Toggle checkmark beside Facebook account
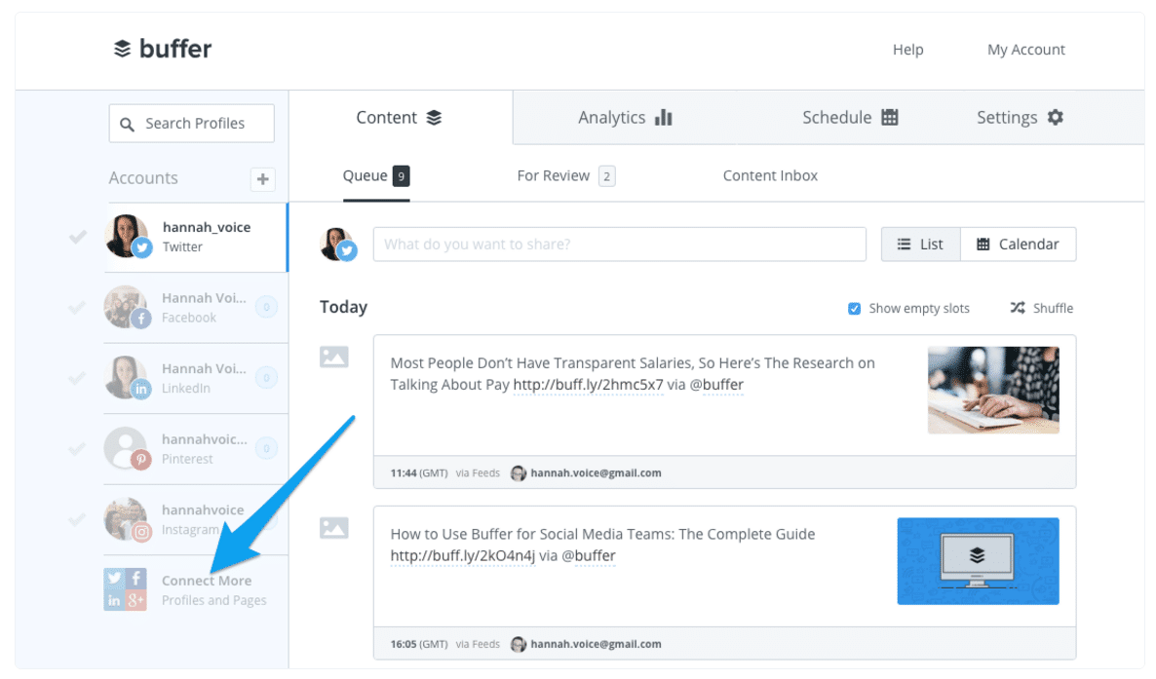 (x=77, y=308)
